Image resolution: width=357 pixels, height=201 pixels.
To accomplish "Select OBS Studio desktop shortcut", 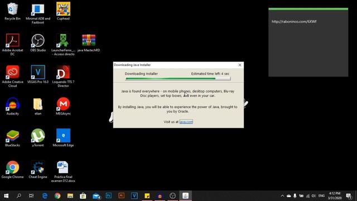I will (x=38, y=43).
